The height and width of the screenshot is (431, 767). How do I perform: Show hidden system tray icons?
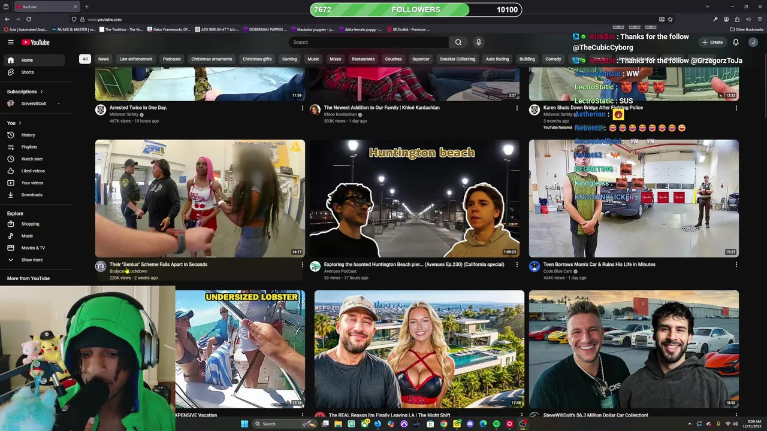689,424
